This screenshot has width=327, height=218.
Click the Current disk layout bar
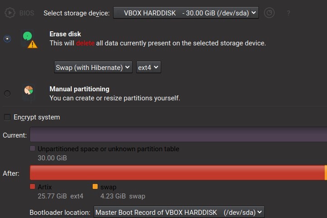[178, 135]
